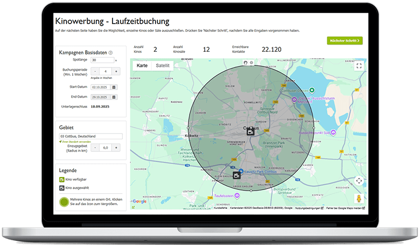This screenshot has height=245, width=419.
Task: Click the Street View pegman icon
Action: [359, 198]
